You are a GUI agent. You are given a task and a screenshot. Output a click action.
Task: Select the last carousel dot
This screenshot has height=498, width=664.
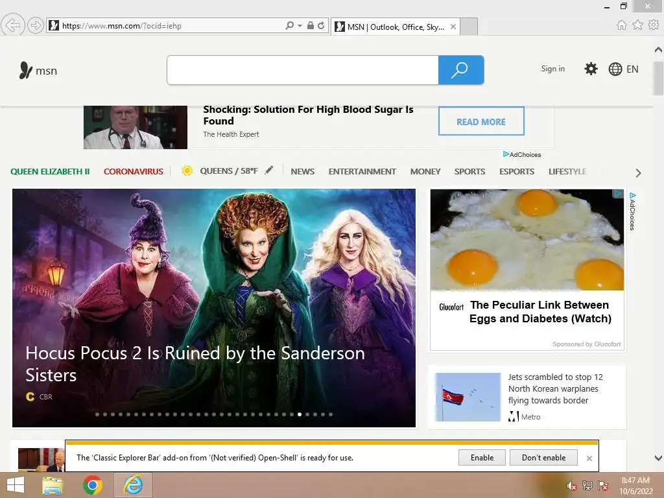pos(331,414)
